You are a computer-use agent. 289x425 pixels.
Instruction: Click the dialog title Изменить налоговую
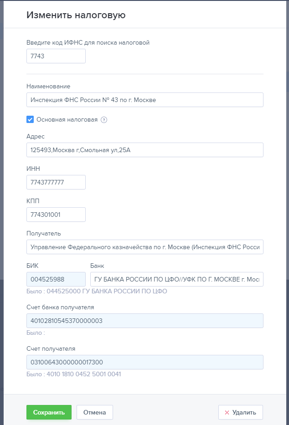pos(76,15)
